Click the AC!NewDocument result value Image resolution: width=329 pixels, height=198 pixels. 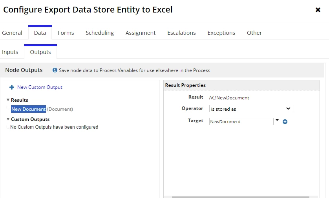tap(229, 98)
